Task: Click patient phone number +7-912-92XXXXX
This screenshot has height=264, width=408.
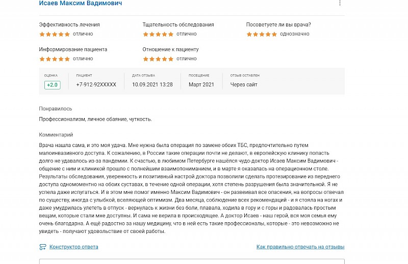Action: [x=96, y=84]
